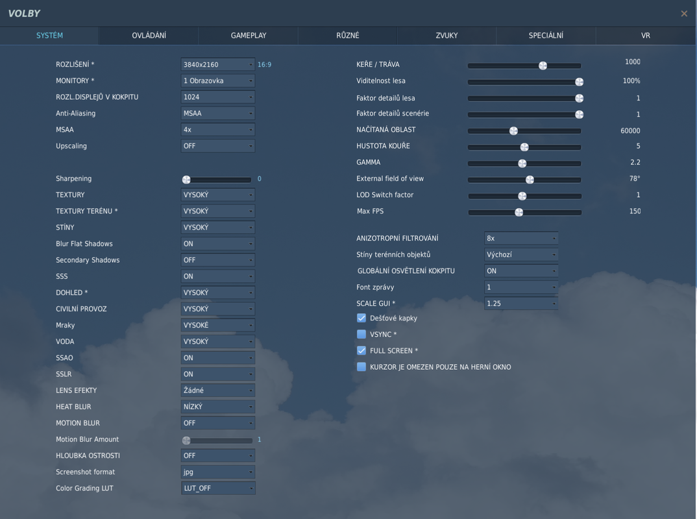
Task: Open the Stíny terénních objektů dropdown
Action: coord(521,254)
